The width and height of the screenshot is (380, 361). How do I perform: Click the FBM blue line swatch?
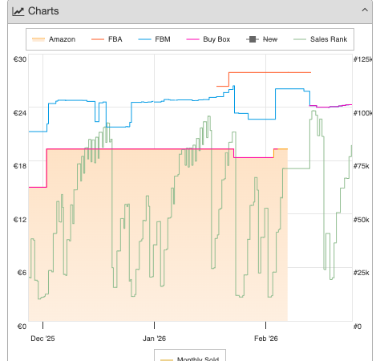click(144, 39)
